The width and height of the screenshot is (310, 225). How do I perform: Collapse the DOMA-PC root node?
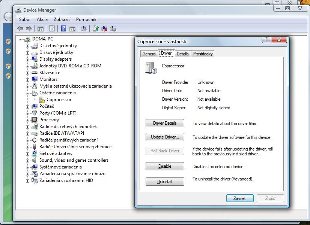pyautogui.click(x=20, y=39)
